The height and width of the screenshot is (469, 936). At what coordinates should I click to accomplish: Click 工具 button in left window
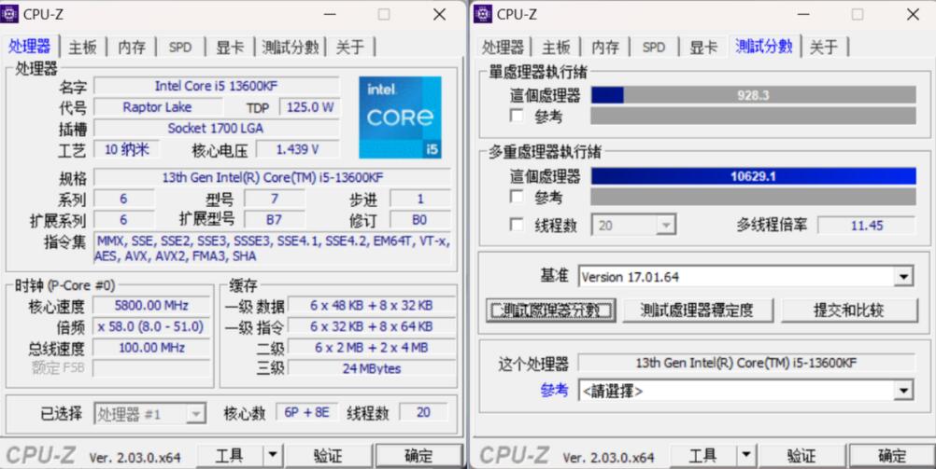230,455
